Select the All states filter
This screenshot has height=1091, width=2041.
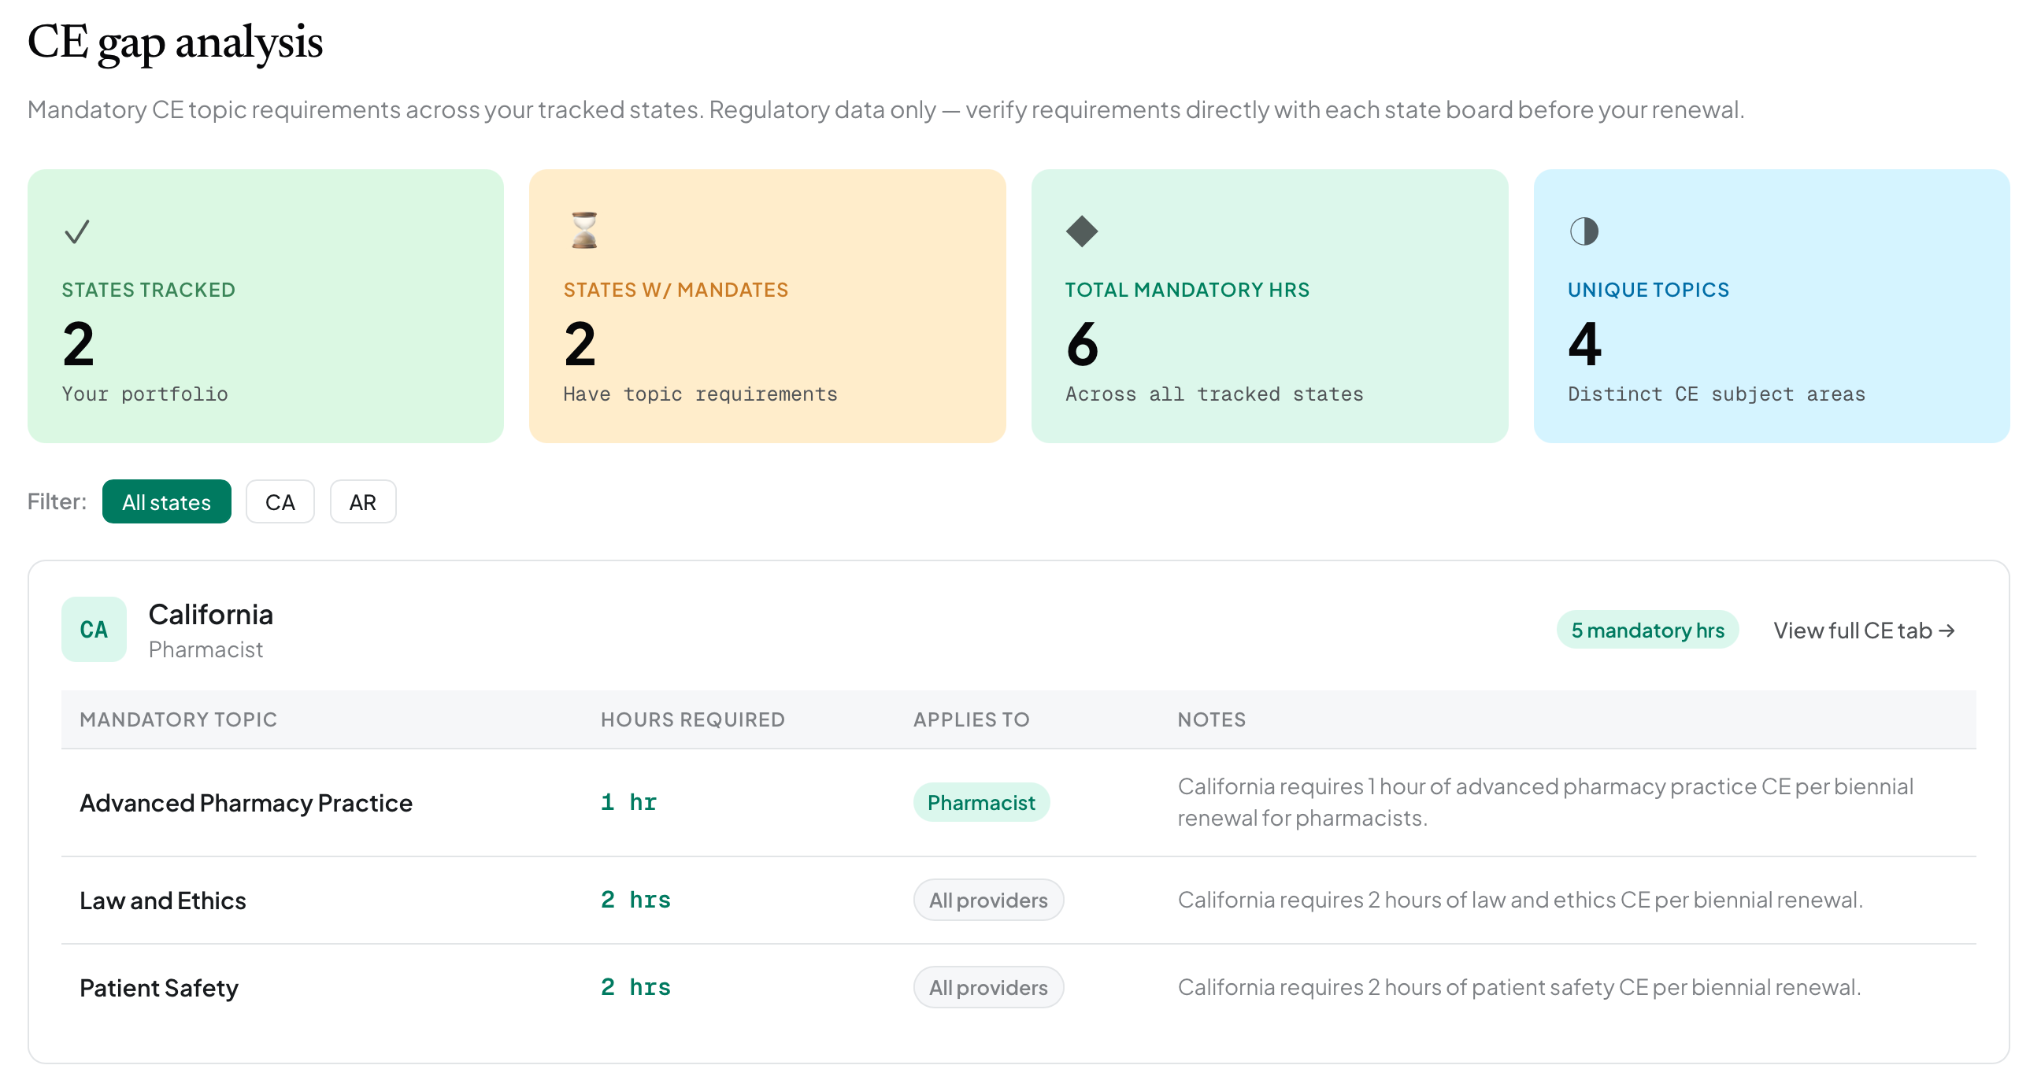[x=166, y=501]
